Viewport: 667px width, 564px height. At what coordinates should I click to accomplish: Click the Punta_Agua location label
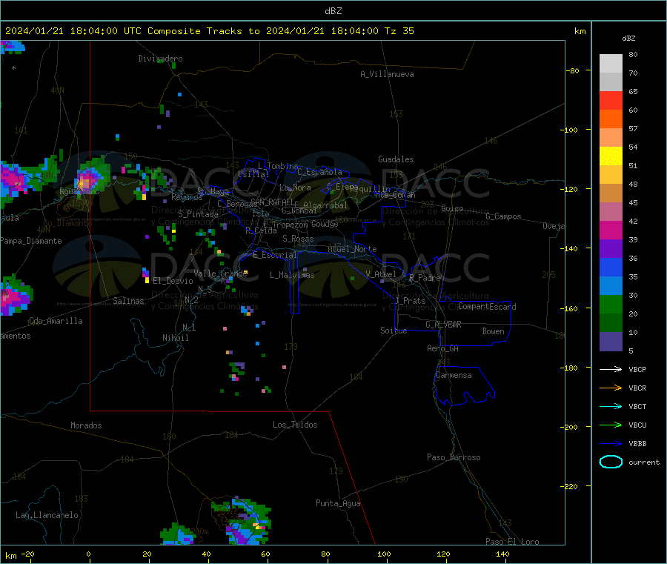tap(338, 503)
